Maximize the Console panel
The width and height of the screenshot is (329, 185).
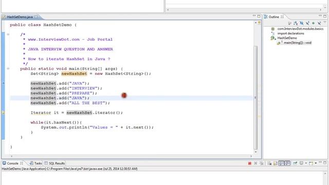[325, 163]
